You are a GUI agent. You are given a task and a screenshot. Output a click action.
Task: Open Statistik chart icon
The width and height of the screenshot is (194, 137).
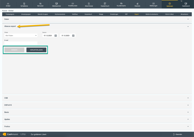point(137,3)
